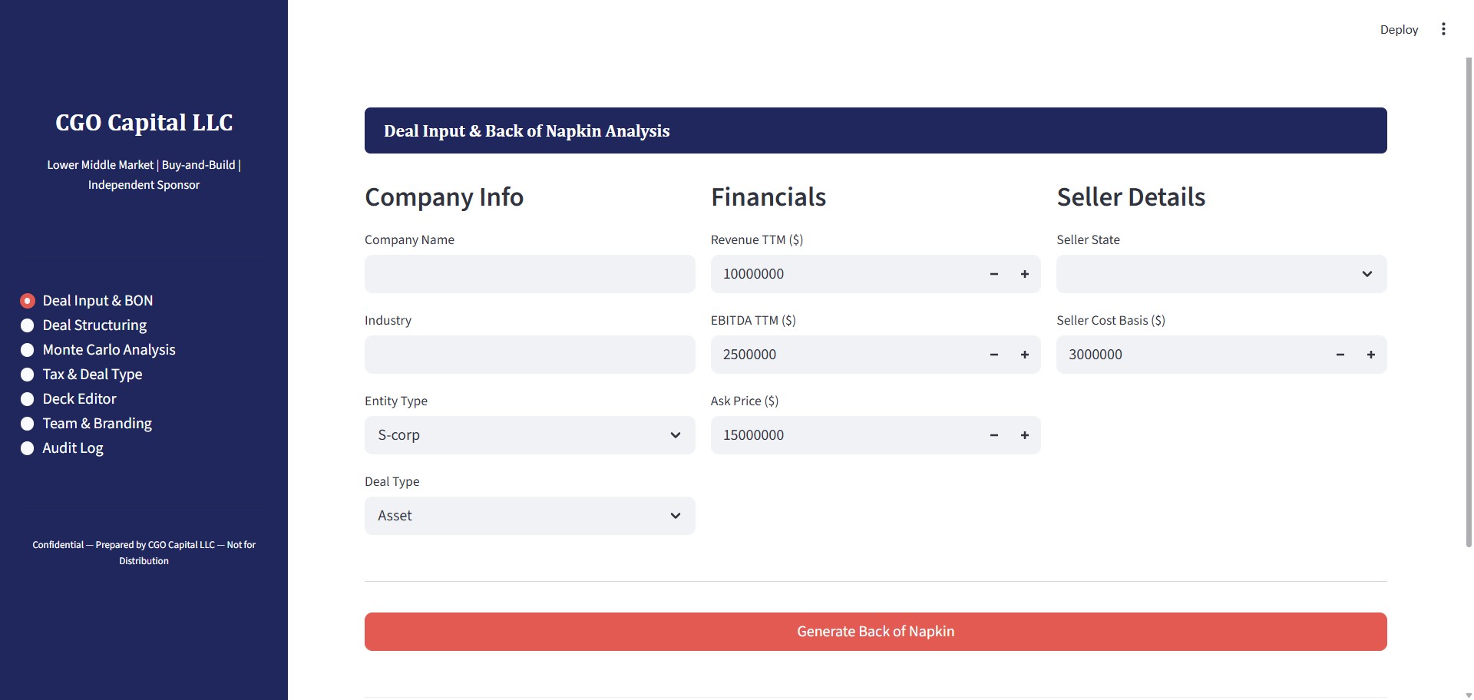This screenshot has height=700, width=1474.
Task: Decrease Revenue TTM with minus button
Action: pyautogui.click(x=993, y=274)
